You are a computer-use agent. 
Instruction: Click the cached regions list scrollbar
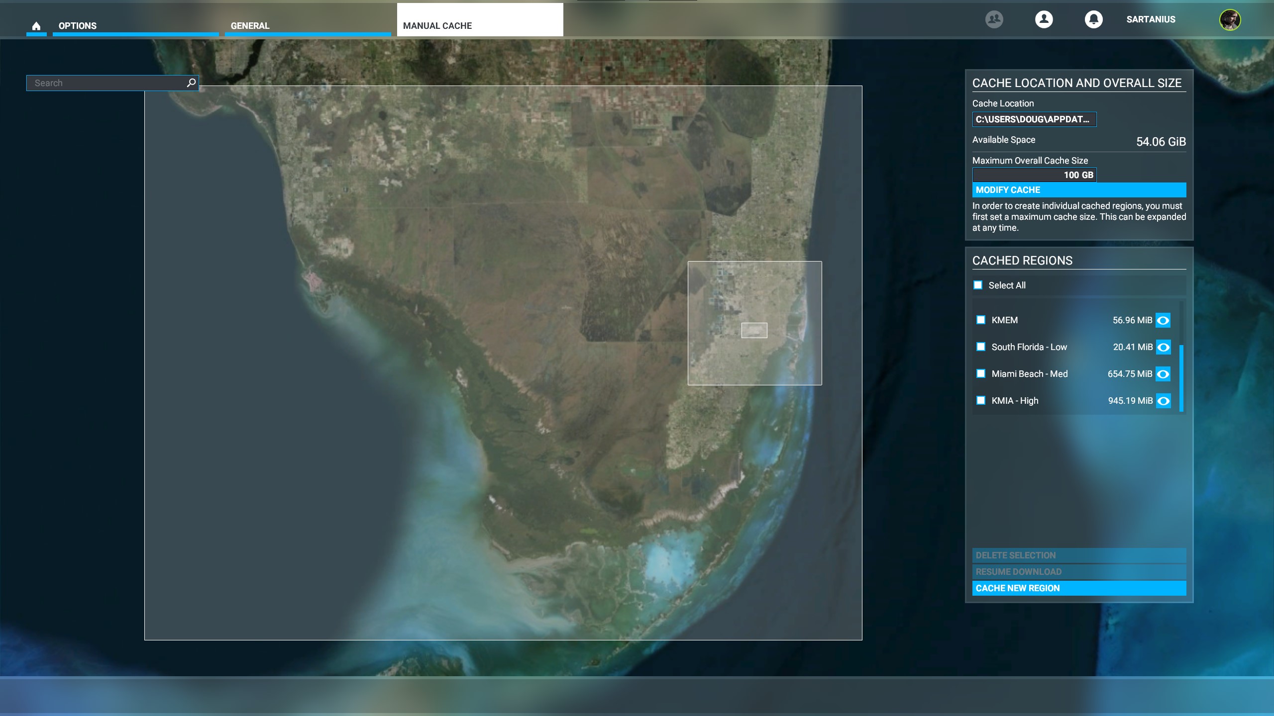[1181, 378]
